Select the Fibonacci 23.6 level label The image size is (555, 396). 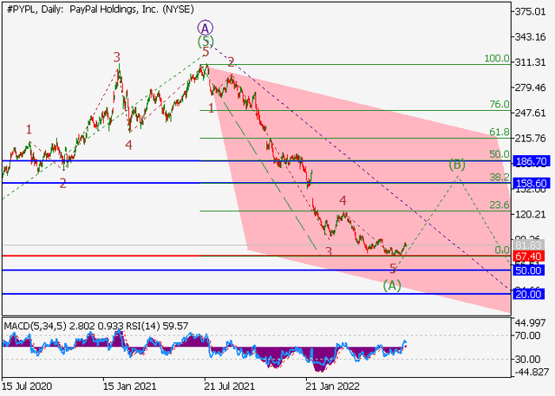tap(498, 205)
